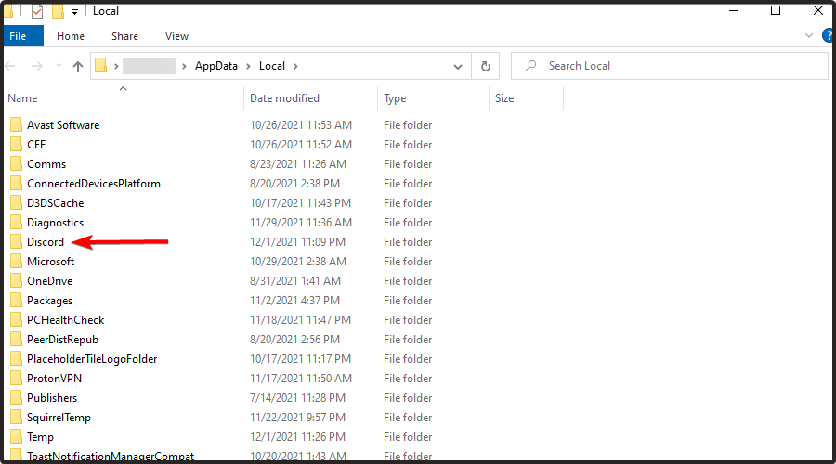Viewport: 836px width, 464px height.
Task: Select the Publishers folder icon
Action: click(16, 398)
